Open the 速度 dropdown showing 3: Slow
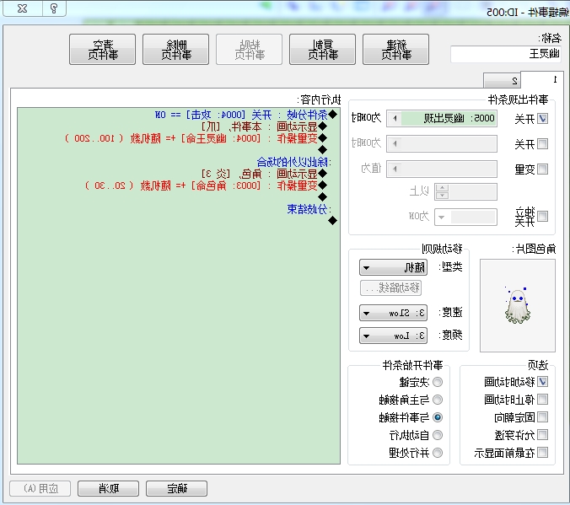Screen dimensions: 570x505 [393, 313]
